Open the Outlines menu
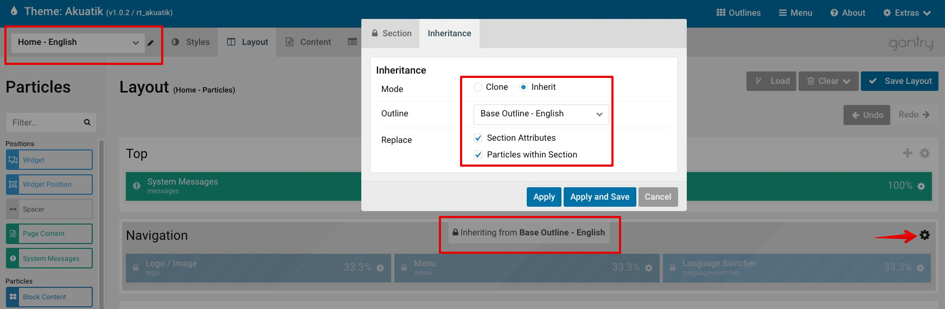 738,13
